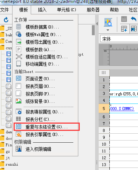Click the refresh icon in file panel

click(x=6, y=20)
